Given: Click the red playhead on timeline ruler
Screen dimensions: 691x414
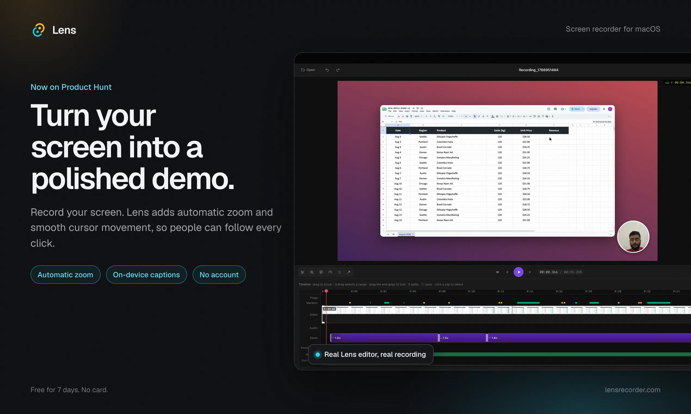Looking at the screenshot, I should click(326, 291).
